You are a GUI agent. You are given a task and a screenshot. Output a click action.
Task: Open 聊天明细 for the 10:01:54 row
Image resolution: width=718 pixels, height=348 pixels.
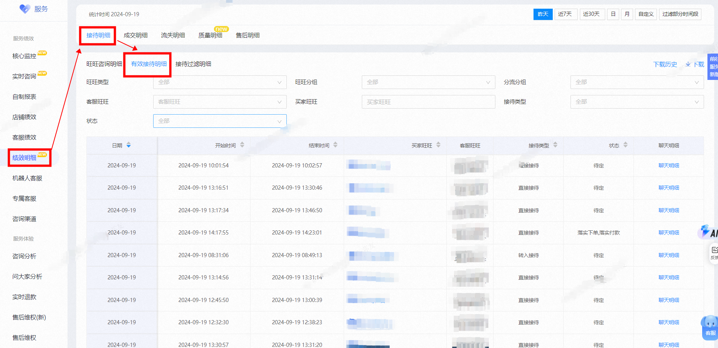[x=669, y=166]
